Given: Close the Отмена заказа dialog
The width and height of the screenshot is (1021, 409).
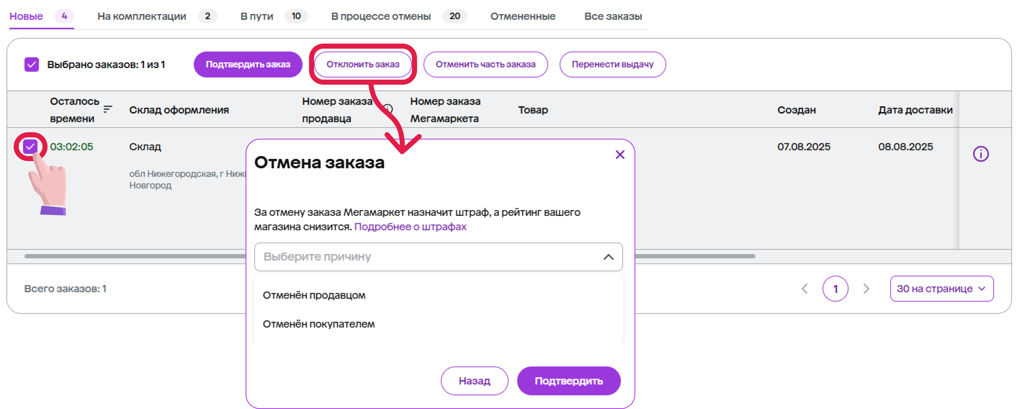Looking at the screenshot, I should pos(619,154).
